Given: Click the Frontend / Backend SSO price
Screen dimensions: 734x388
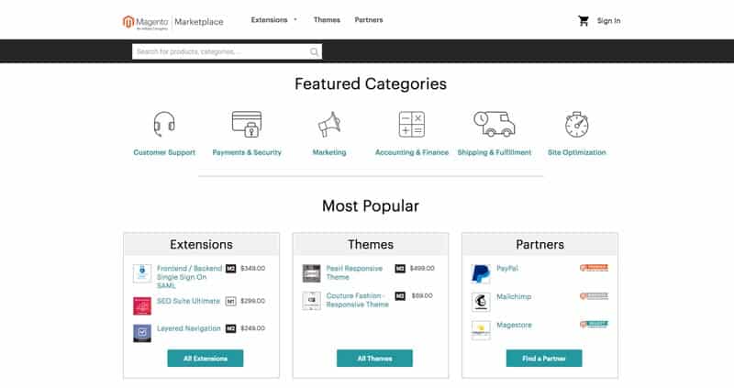Looking at the screenshot, I should tap(253, 268).
